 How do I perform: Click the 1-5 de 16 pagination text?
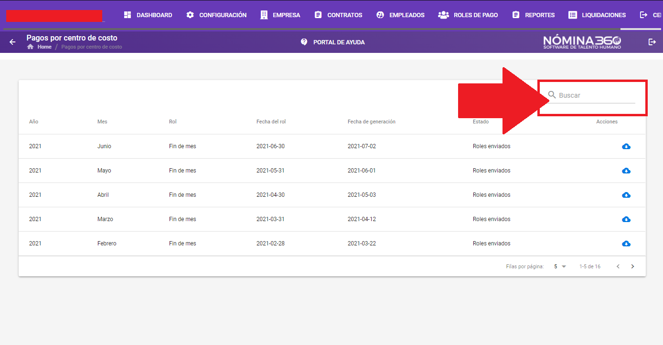pos(590,266)
